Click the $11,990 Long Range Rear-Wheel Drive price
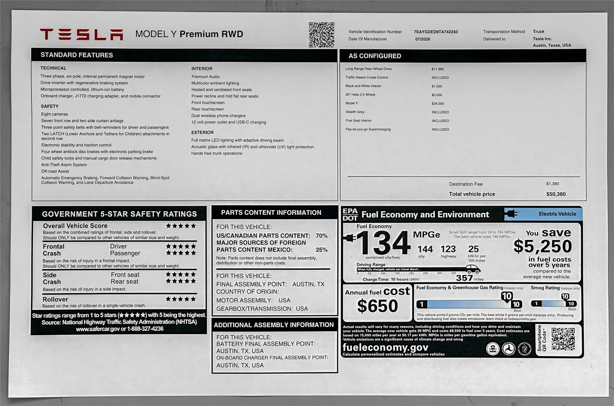Viewport: 614px width, 406px height. 438,69
